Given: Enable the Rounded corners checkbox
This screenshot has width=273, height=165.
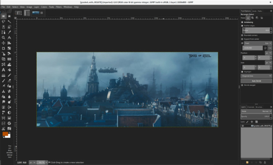Looking at the screenshot, I should pos(242,35).
